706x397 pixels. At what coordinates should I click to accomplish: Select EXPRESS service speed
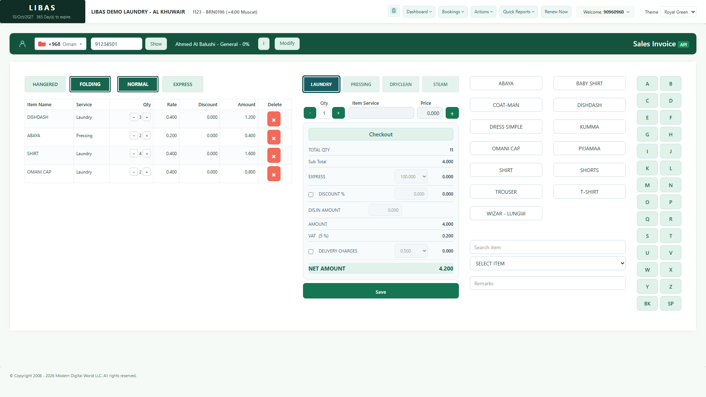(x=183, y=84)
